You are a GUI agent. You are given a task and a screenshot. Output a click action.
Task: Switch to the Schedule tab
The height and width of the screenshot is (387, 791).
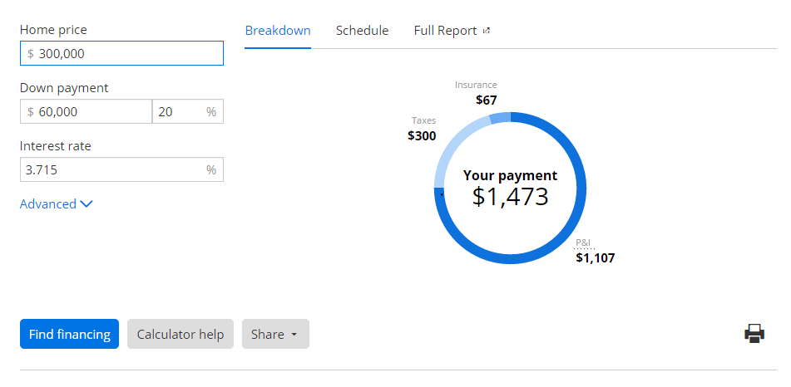coord(362,31)
